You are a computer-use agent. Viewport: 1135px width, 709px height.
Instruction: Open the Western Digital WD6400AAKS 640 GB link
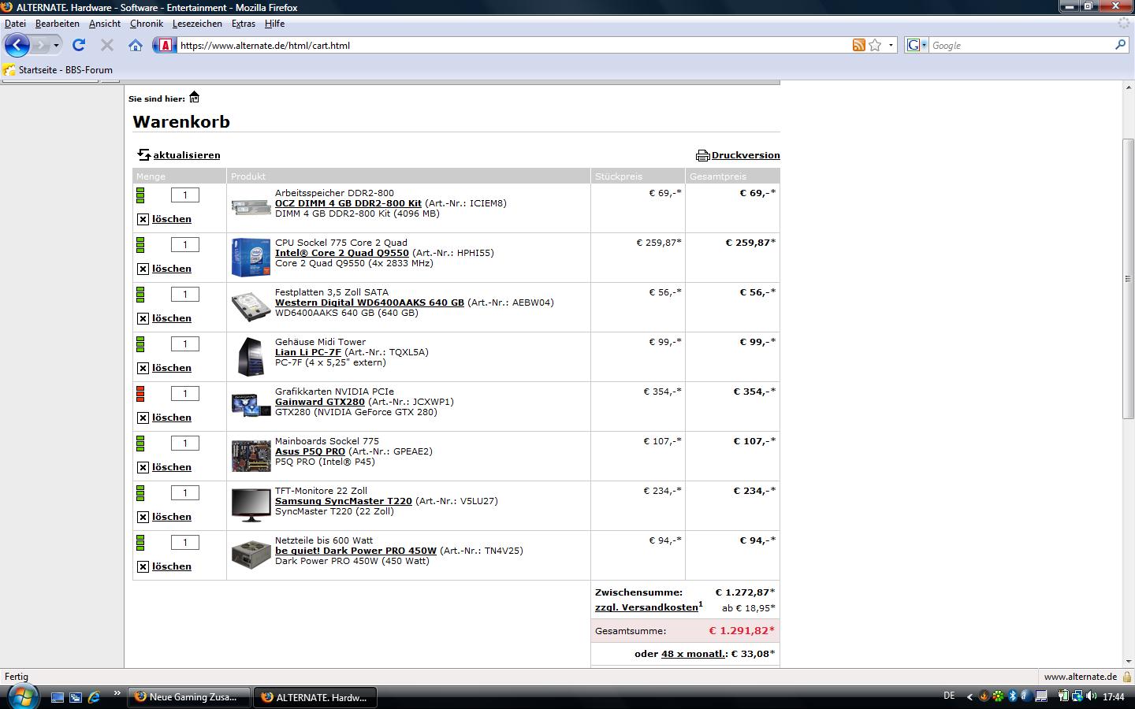point(370,303)
